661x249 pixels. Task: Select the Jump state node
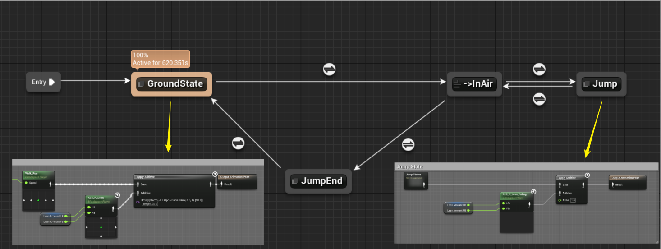point(601,84)
